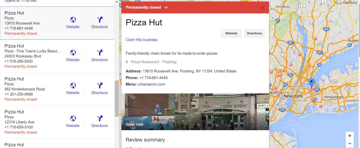Open the Claim this business link
Image resolution: width=360 pixels, height=148 pixels.
point(142,40)
